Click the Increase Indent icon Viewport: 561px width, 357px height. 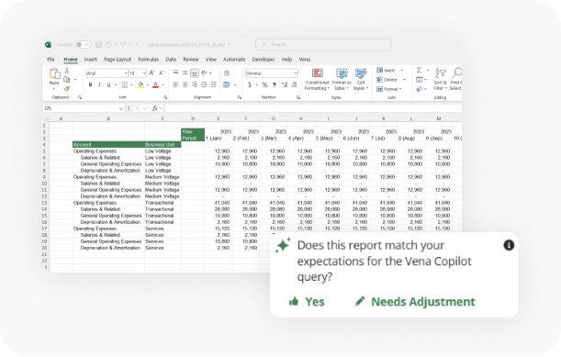[x=213, y=84]
